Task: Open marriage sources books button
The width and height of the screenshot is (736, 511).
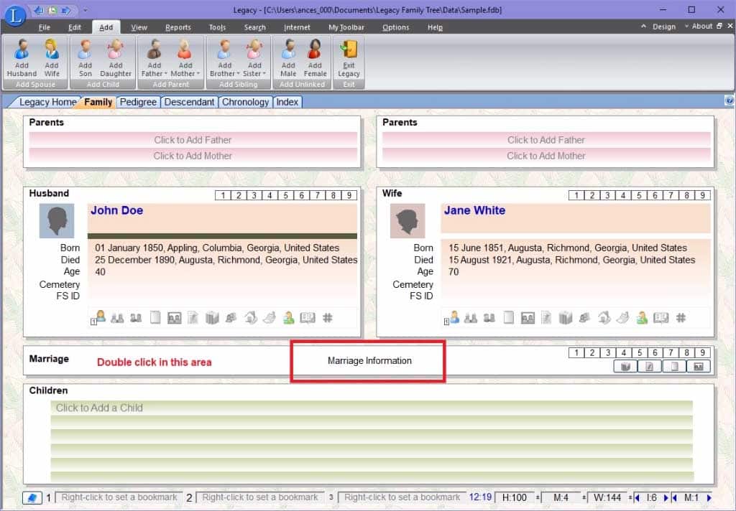Action: pos(625,367)
